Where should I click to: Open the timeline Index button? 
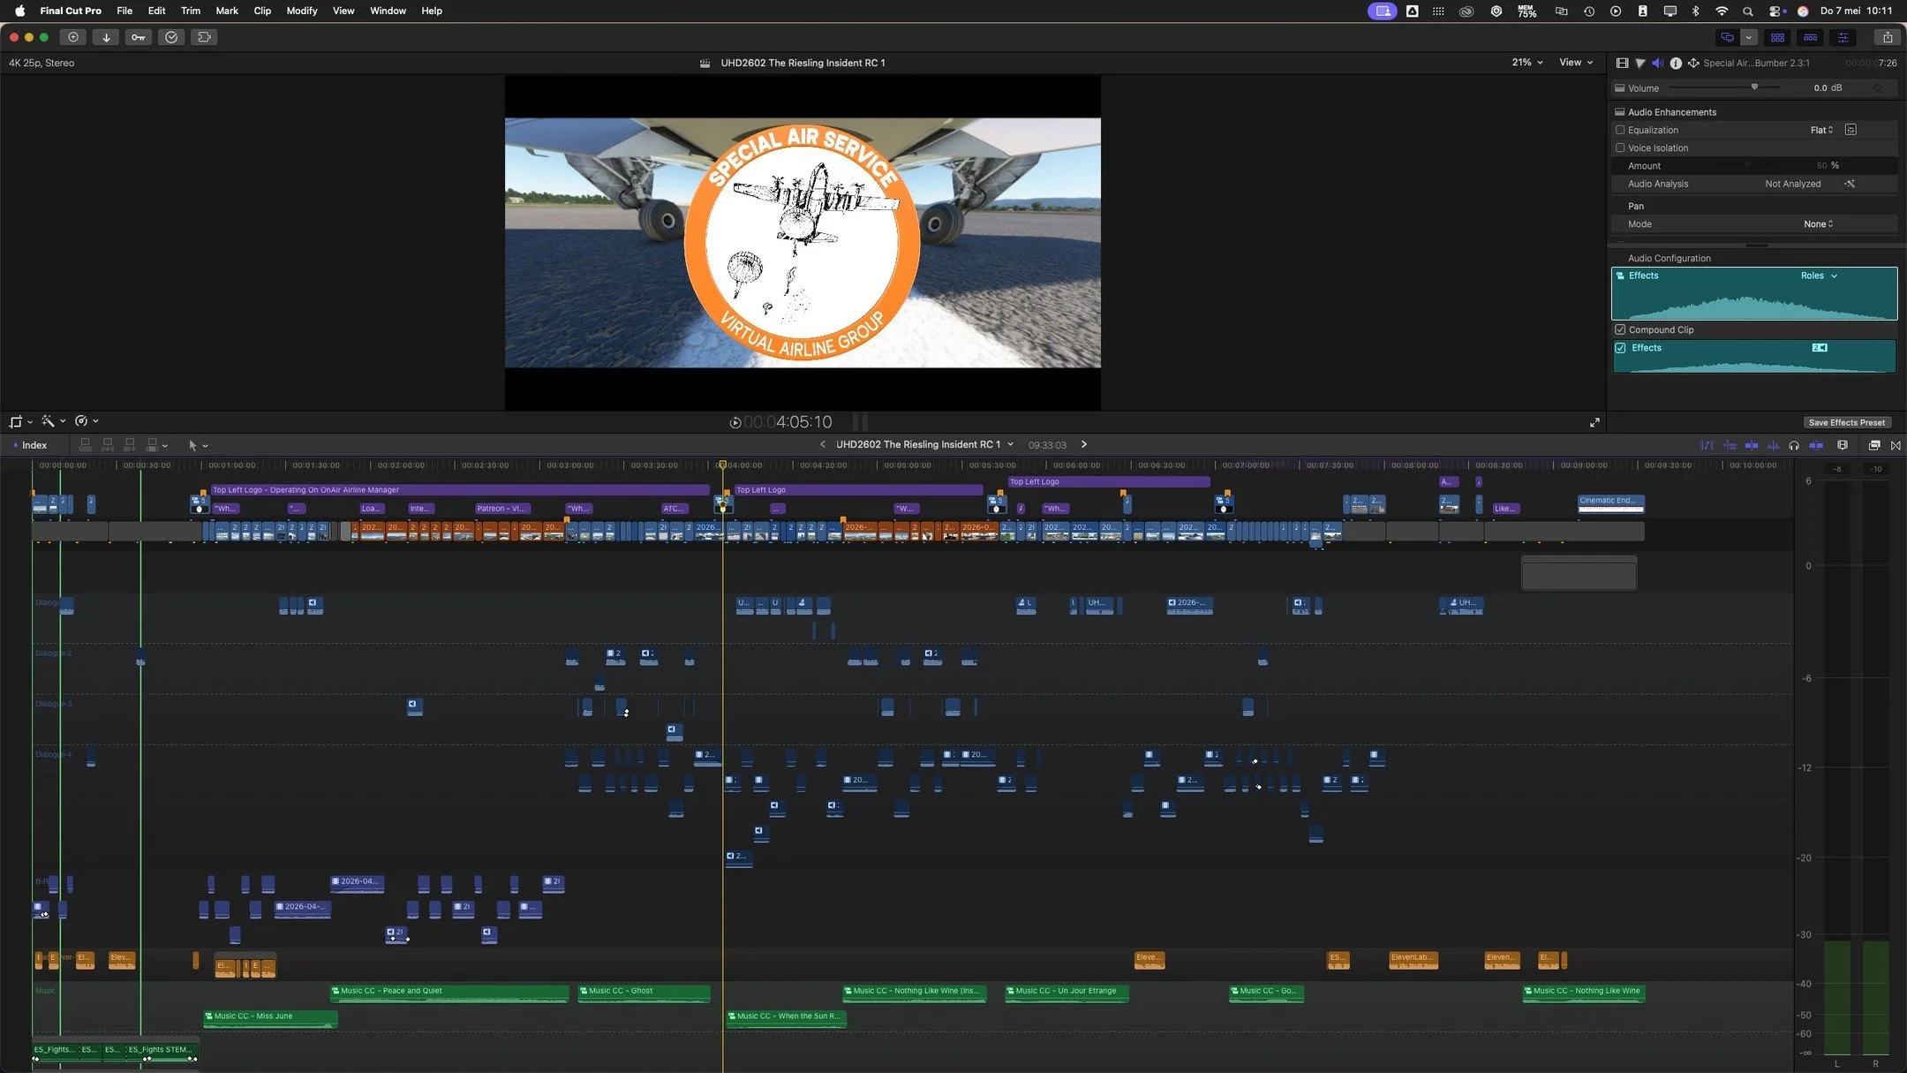click(29, 445)
